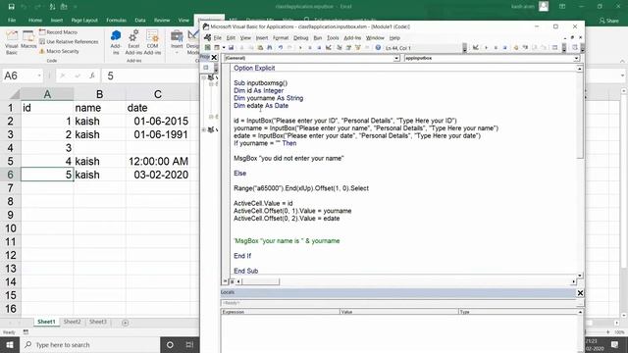Viewport: 628px width, 353px height.
Task: Open Properties Window icon in VBA toolbar
Action: [348, 48]
